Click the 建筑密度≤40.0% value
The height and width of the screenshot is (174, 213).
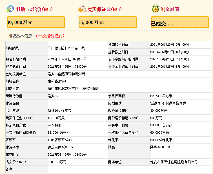(61, 147)
